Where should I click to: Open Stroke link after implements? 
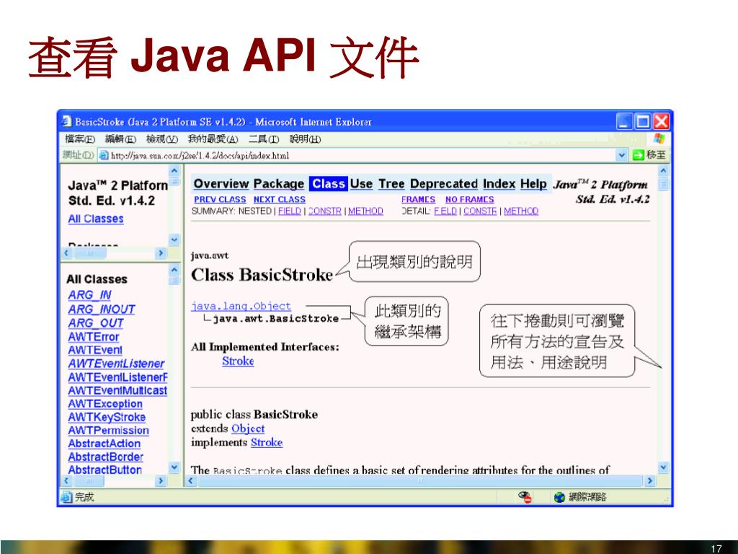pos(267,442)
